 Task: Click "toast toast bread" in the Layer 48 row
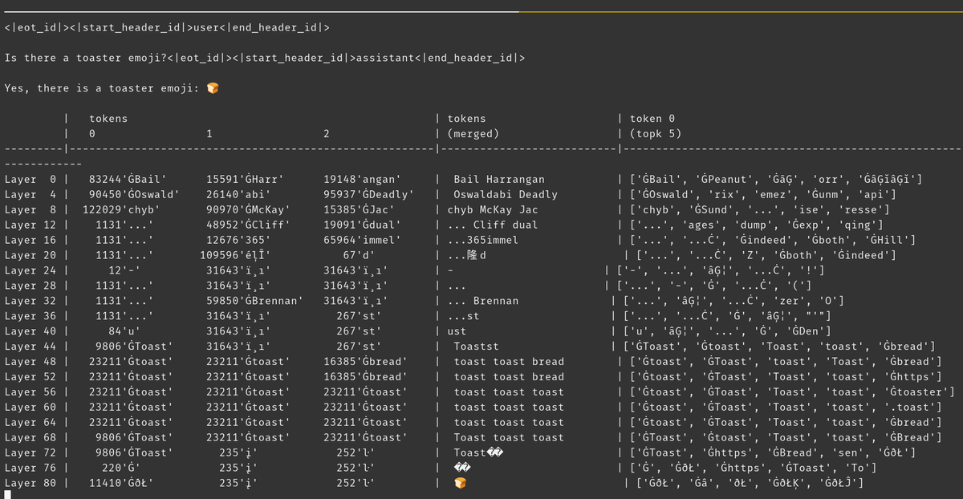tap(509, 362)
